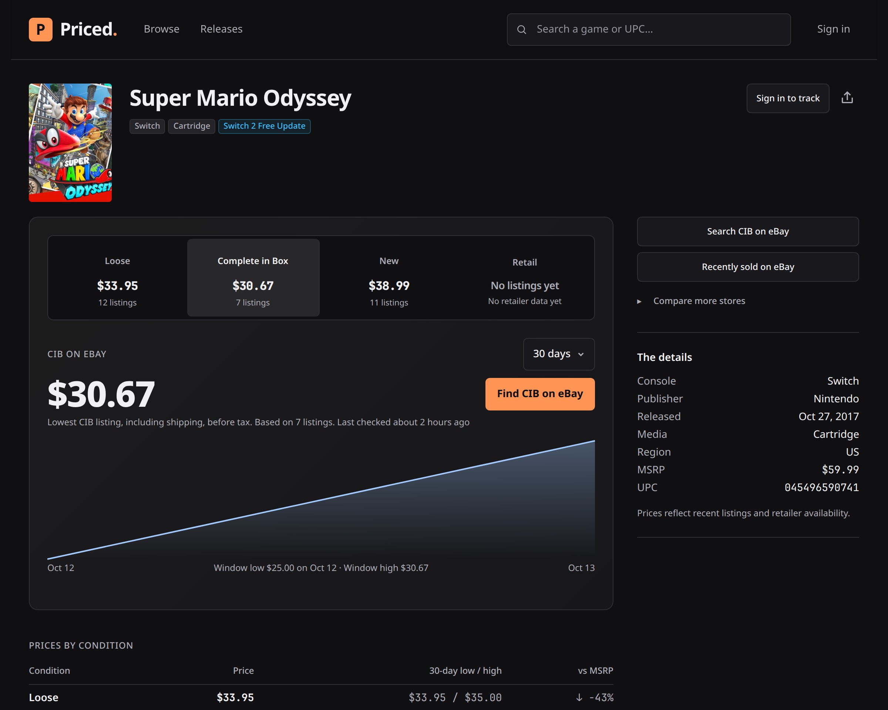Click Find CIB on eBay button
The image size is (888, 710).
(539, 394)
